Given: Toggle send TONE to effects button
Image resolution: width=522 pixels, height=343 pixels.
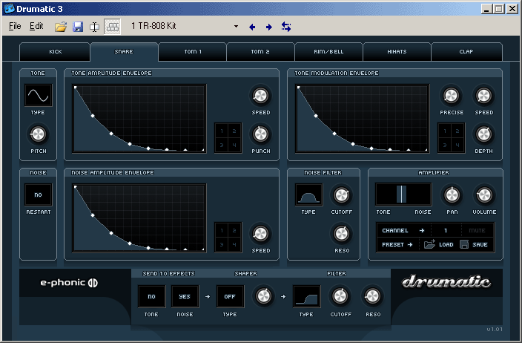Looking at the screenshot, I should tap(151, 296).
